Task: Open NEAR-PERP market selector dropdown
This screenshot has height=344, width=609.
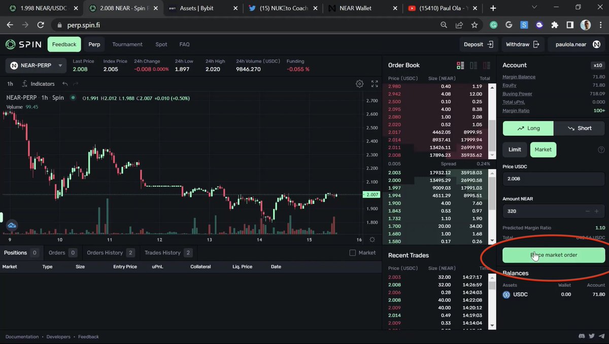Action: tap(37, 65)
